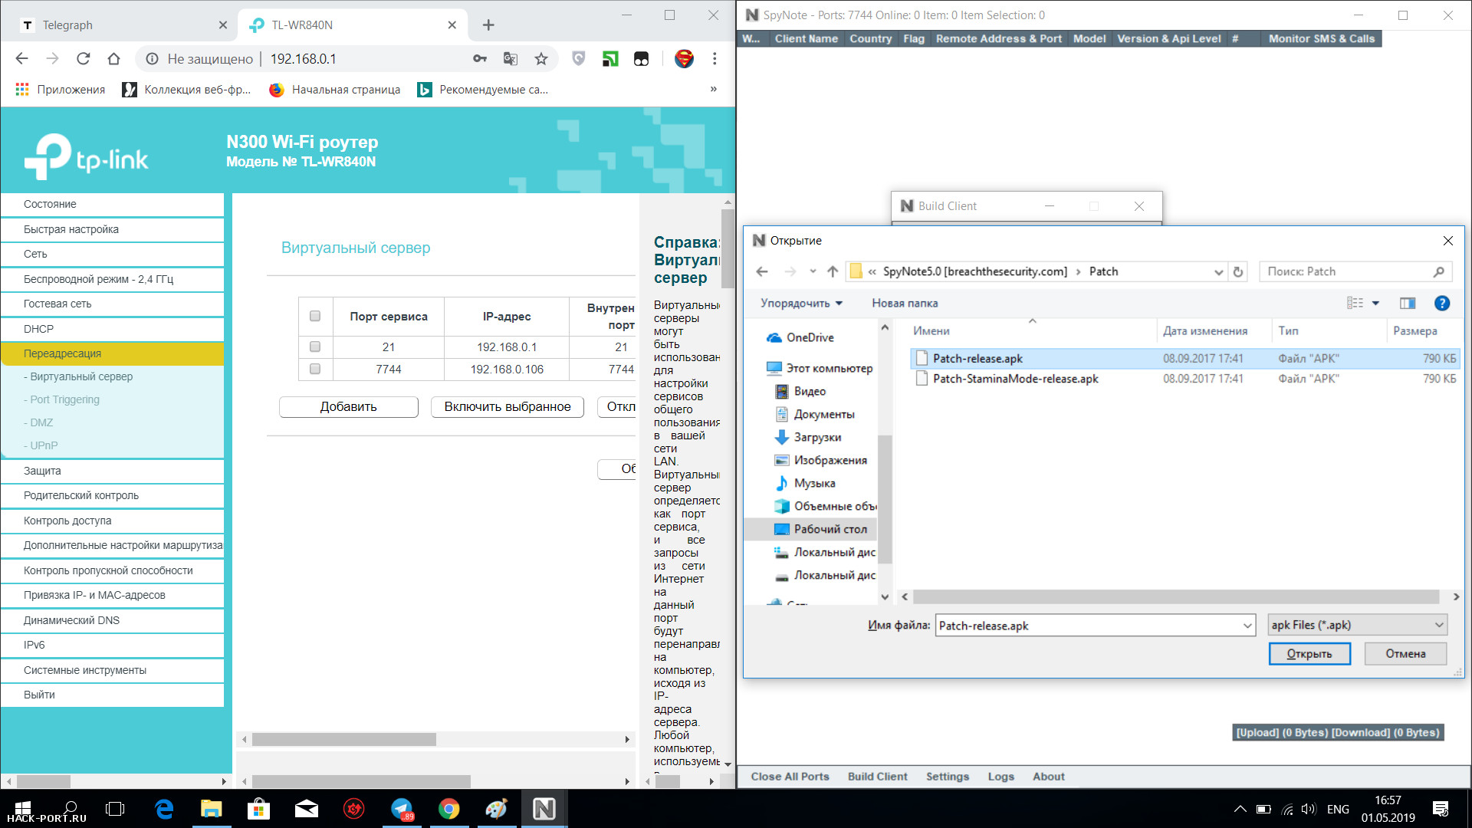
Task: Click the translate page icon
Action: point(511,59)
